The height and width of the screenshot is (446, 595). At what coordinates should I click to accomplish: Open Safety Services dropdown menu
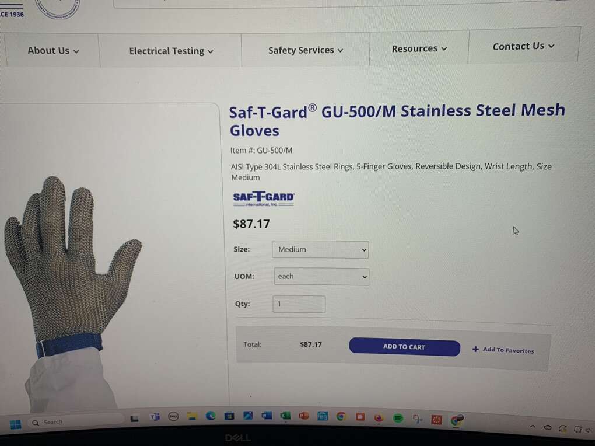(x=306, y=50)
